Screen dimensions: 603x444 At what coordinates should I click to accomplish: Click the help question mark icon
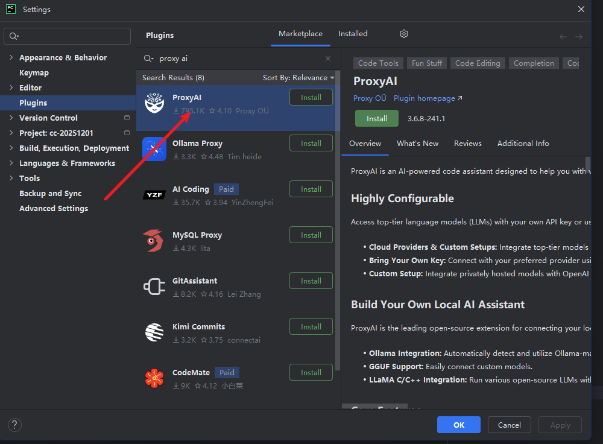pyautogui.click(x=14, y=425)
